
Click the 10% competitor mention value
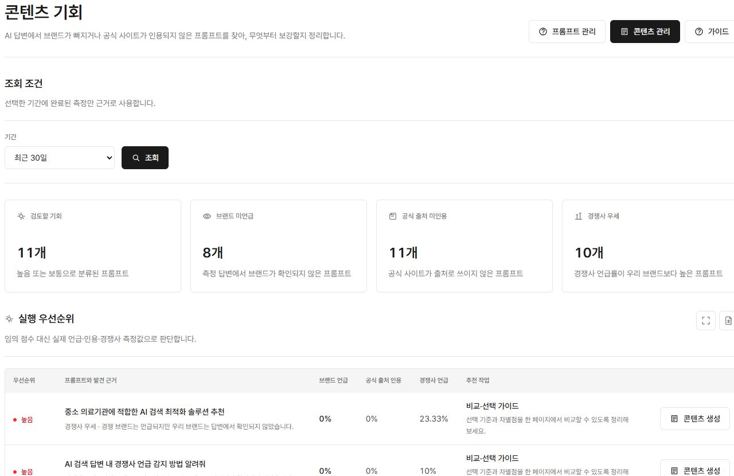[x=428, y=471]
